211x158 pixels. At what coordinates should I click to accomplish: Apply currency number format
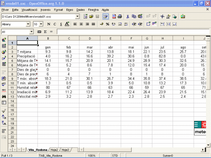point(102,24)
